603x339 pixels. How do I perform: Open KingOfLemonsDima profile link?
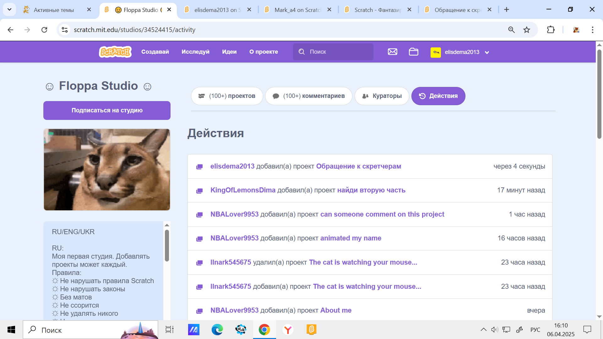pos(243,190)
